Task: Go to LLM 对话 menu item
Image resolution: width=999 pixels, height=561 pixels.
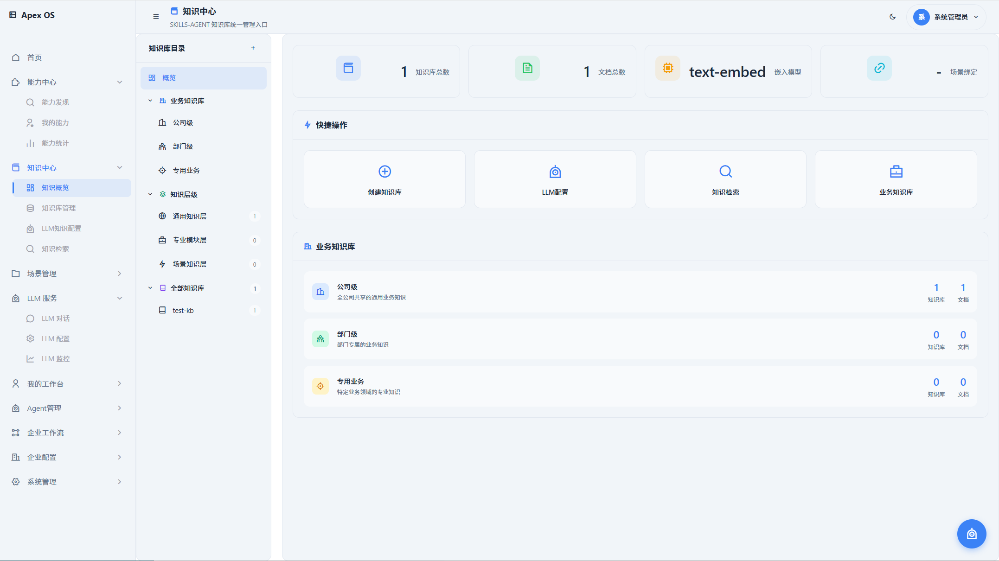Action: (56, 319)
